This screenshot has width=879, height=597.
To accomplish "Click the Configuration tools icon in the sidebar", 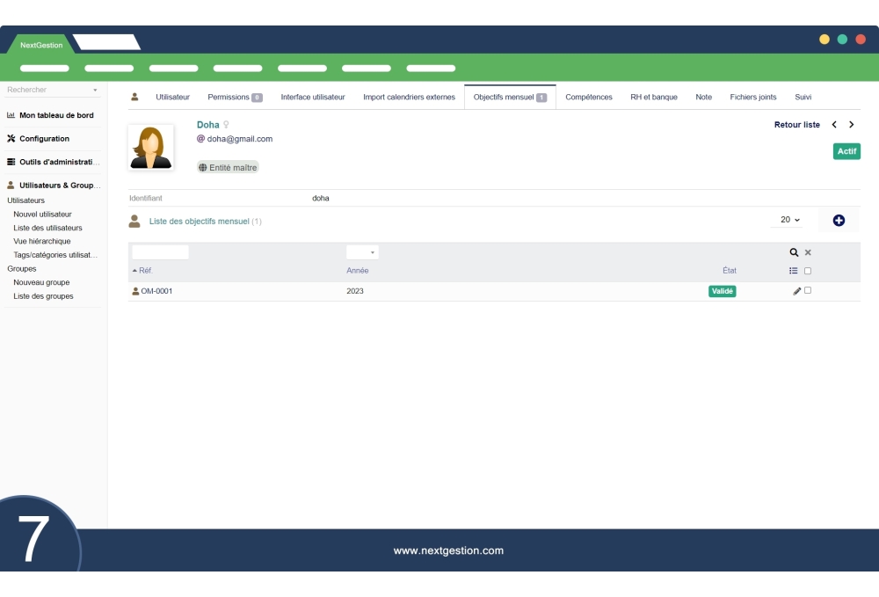I will (x=11, y=138).
